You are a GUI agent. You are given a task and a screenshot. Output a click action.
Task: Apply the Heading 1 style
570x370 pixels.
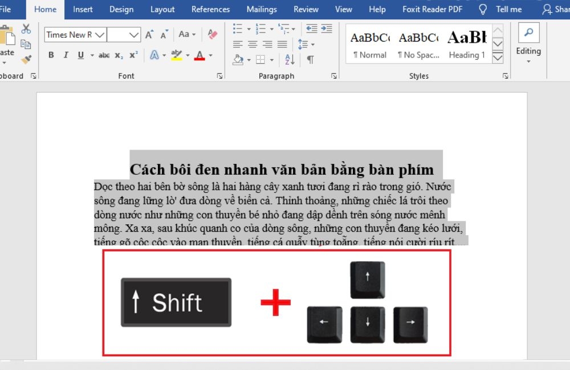point(467,44)
